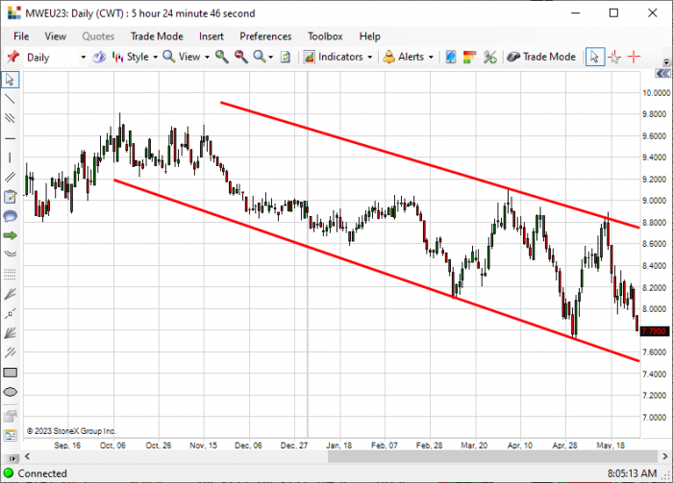Select the trend line drawing tool
The width and height of the screenshot is (673, 483).
[x=10, y=99]
